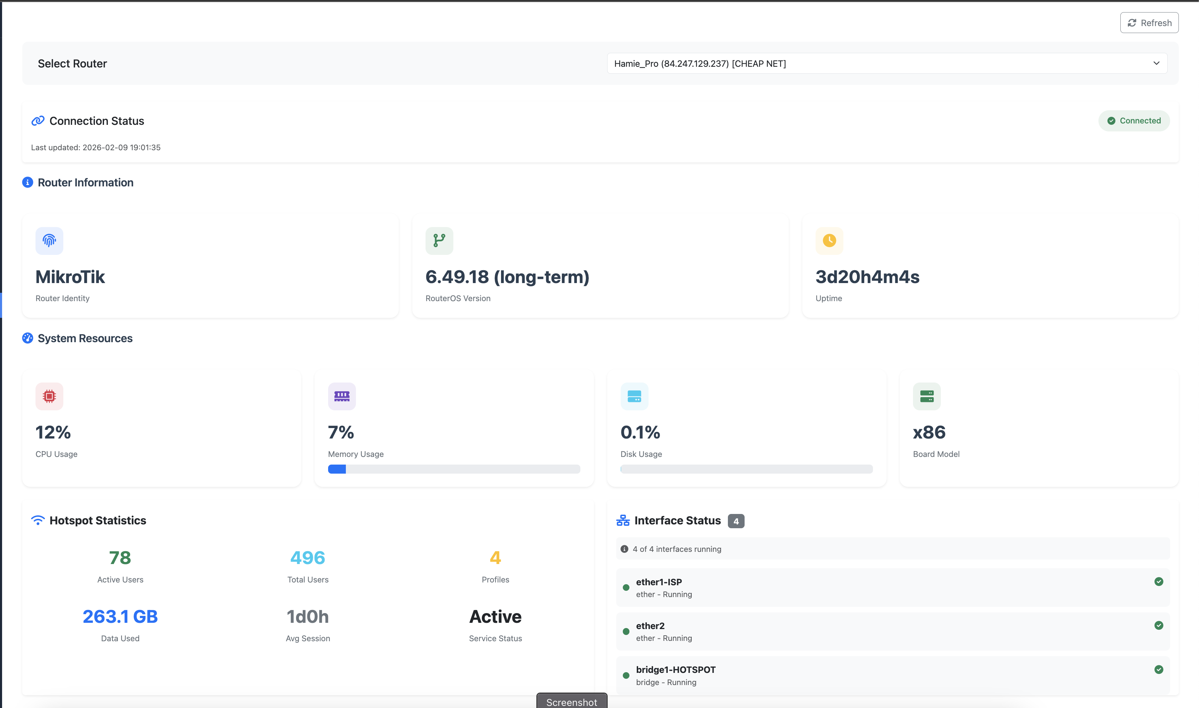1199x708 pixels.
Task: Click the green Board Model server icon
Action: pos(927,396)
